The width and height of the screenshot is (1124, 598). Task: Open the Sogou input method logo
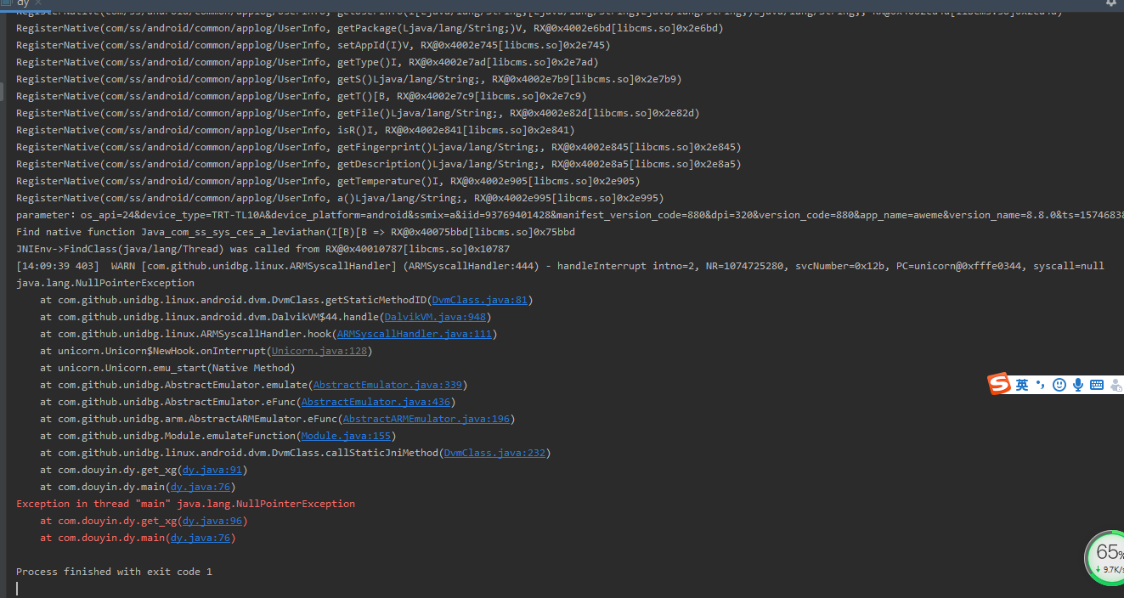999,384
